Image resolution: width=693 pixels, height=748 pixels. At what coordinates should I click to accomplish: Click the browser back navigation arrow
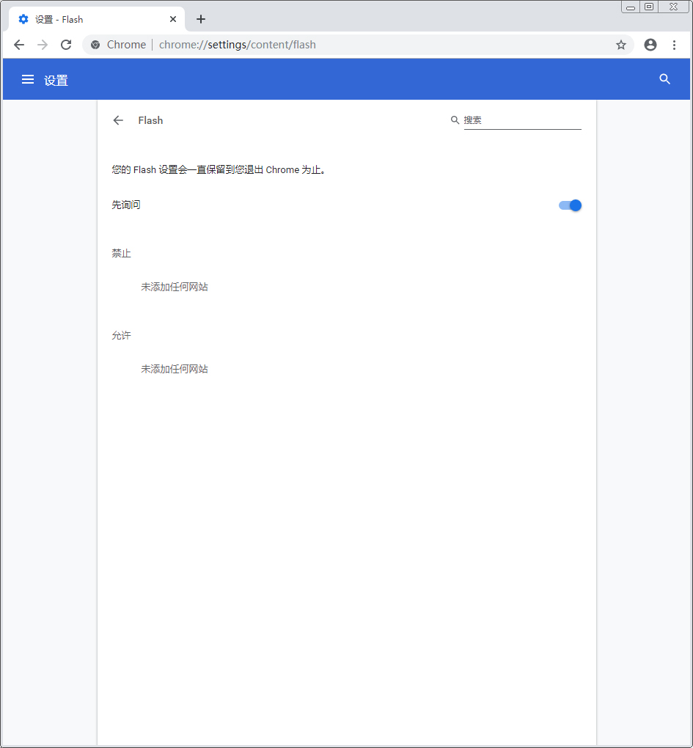(19, 45)
